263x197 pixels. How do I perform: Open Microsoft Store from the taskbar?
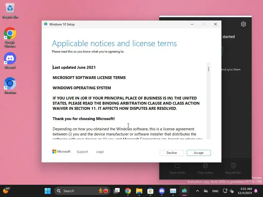[151, 191]
